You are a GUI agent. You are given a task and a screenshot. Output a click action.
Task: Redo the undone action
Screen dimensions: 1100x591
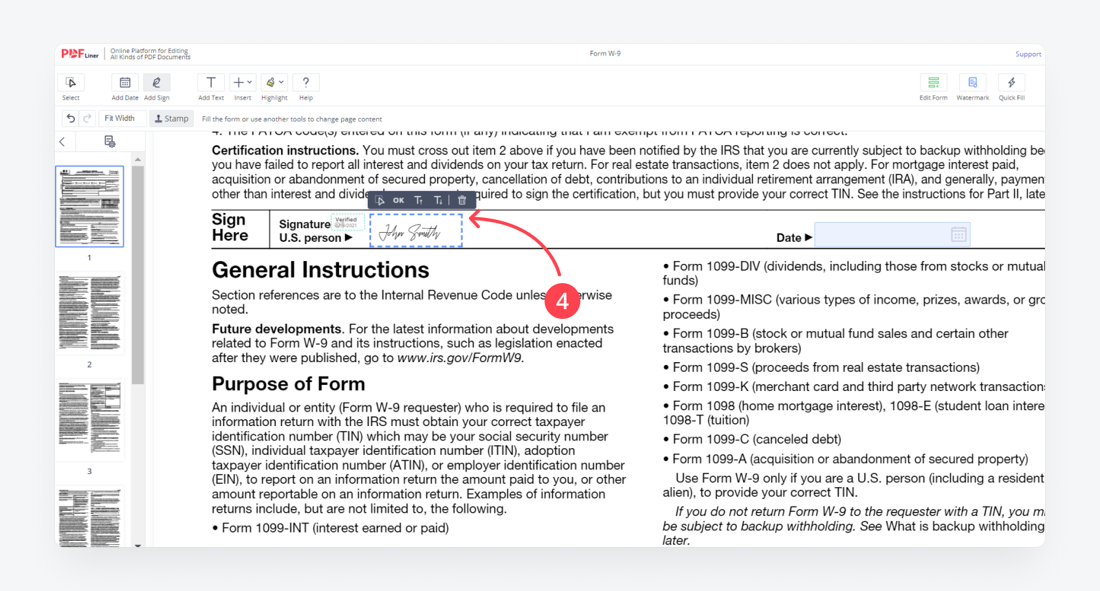pos(87,118)
